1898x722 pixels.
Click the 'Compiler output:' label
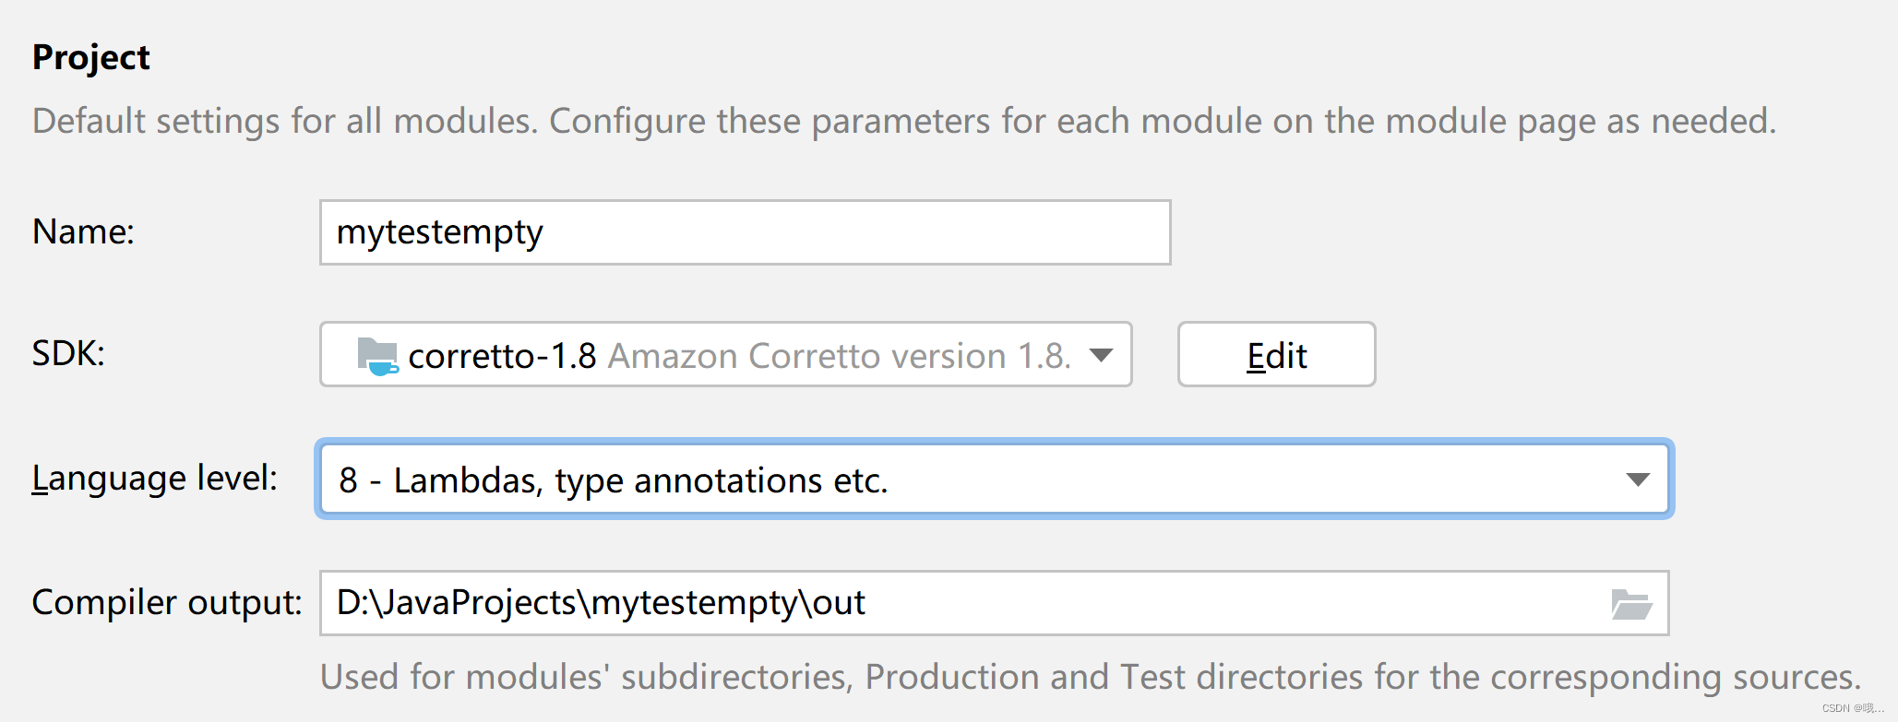click(x=167, y=602)
